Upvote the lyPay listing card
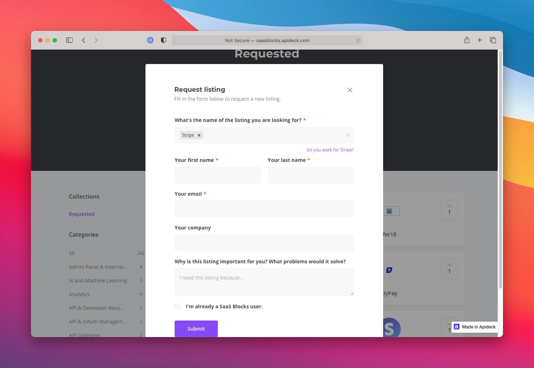This screenshot has width=534, height=368. pyautogui.click(x=449, y=269)
